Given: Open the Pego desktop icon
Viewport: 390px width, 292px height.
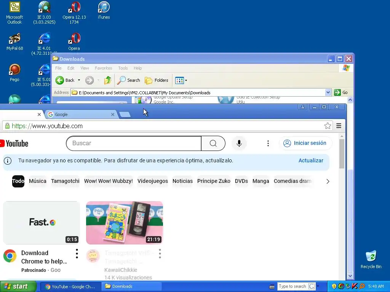Looking at the screenshot, I should [x=14, y=73].
